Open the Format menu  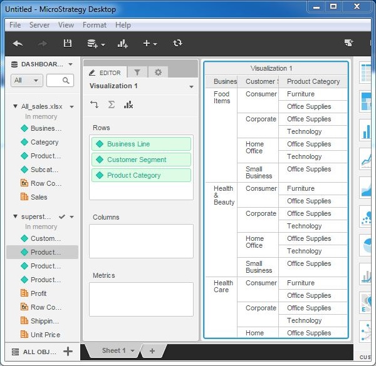(94, 25)
